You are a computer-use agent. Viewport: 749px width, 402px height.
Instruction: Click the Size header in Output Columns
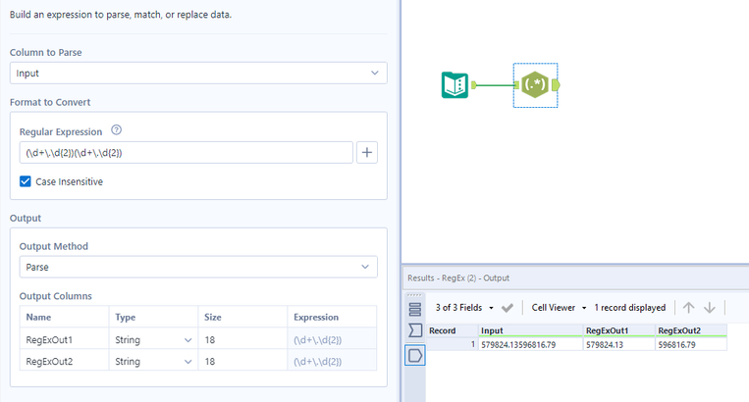(242, 317)
